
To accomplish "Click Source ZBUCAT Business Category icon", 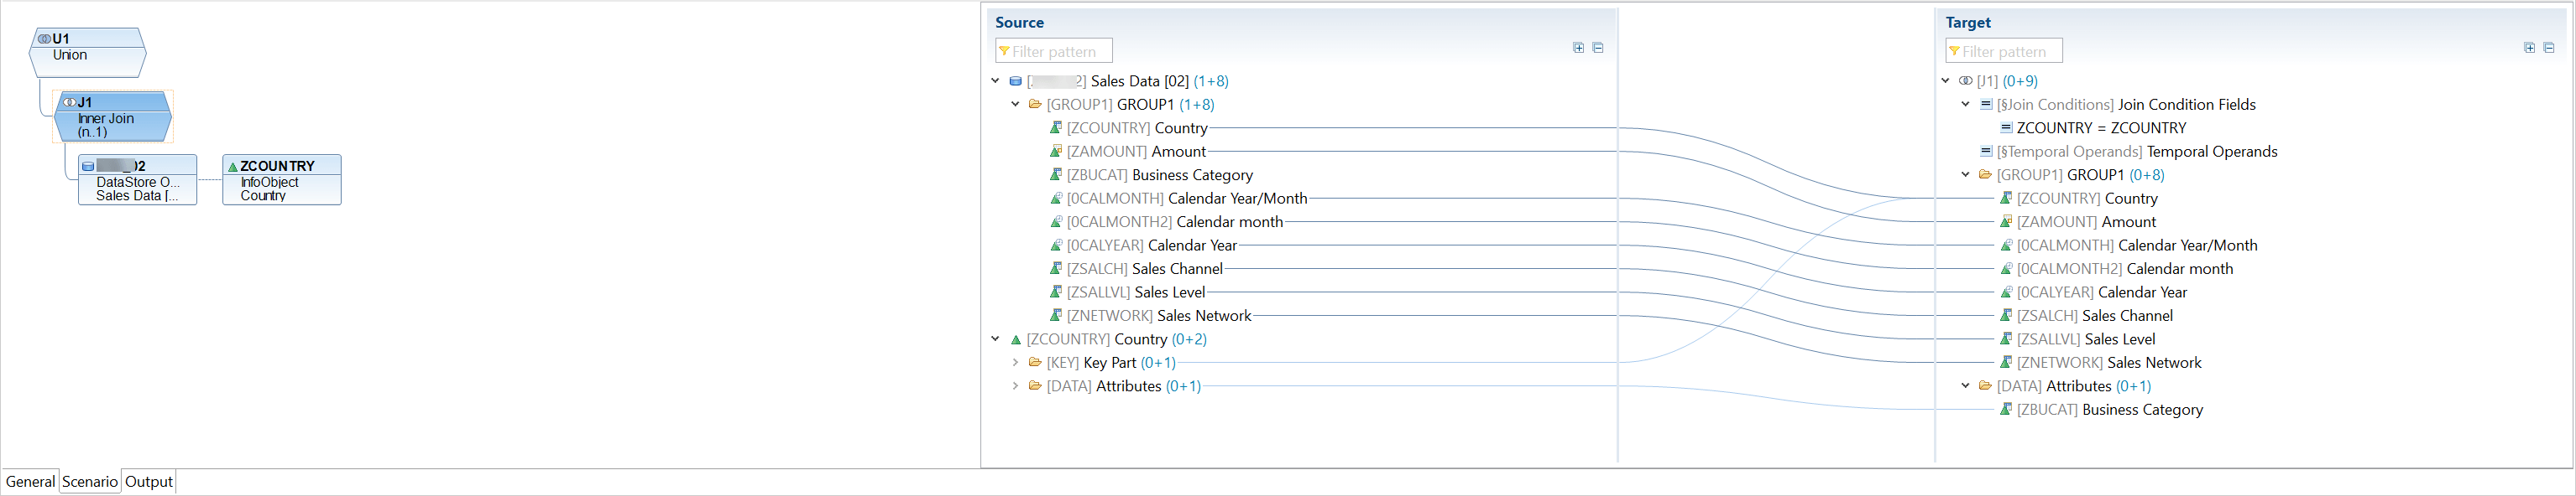I will [1055, 174].
